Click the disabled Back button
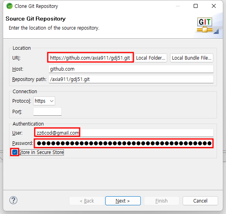The height and width of the screenshot is (214, 226). [87, 201]
